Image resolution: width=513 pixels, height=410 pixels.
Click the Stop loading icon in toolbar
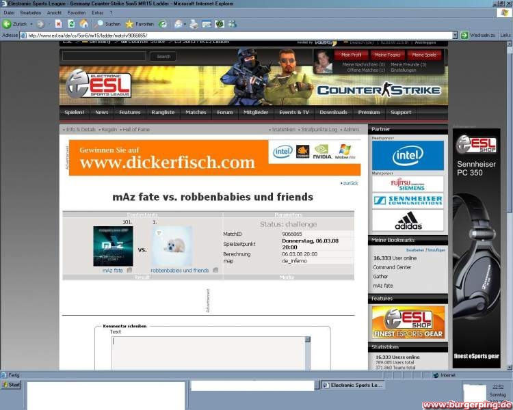58,24
